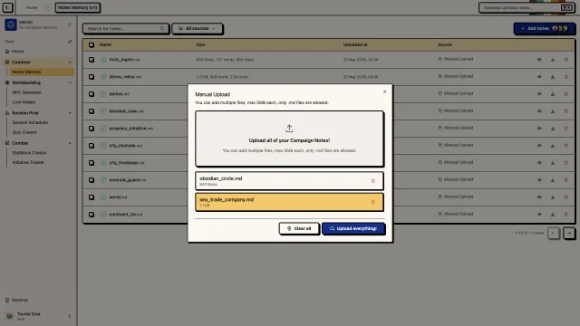Delete frost_legion.md note
Image resolution: width=580 pixels, height=326 pixels.
pyautogui.click(x=565, y=60)
